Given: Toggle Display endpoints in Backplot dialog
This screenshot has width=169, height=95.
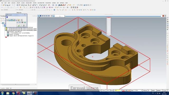Looking at the screenshot, I should (16, 20).
